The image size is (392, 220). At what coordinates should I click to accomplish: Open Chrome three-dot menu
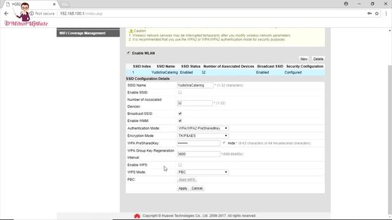(x=386, y=13)
